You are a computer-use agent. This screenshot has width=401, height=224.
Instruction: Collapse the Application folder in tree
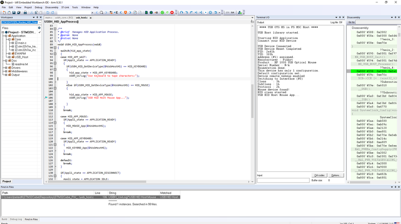tap(6, 36)
